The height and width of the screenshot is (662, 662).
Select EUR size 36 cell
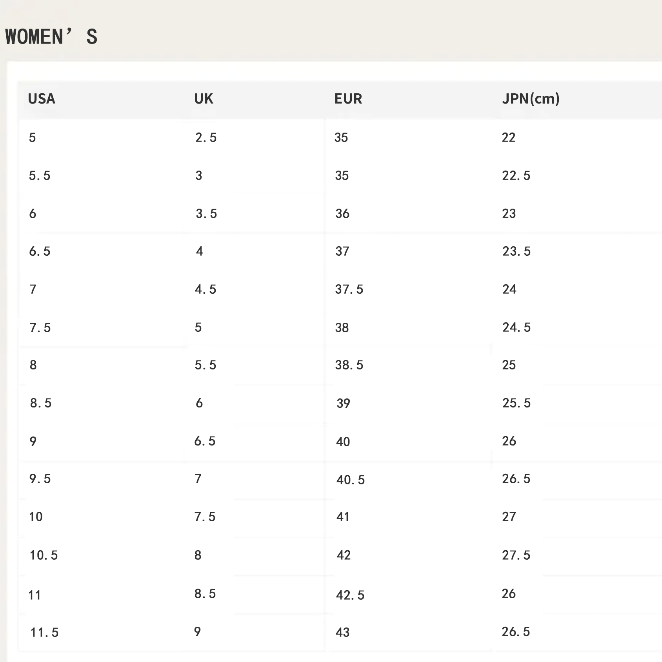tap(342, 214)
